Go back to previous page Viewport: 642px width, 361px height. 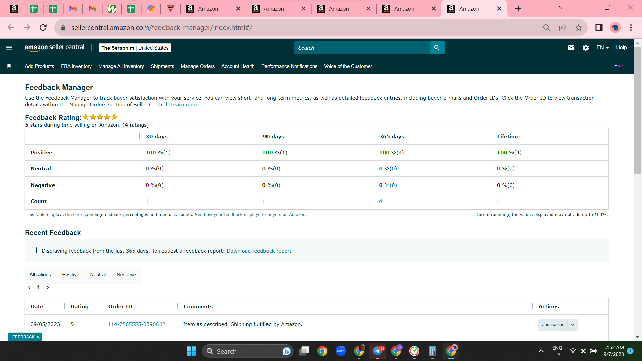click(11, 27)
